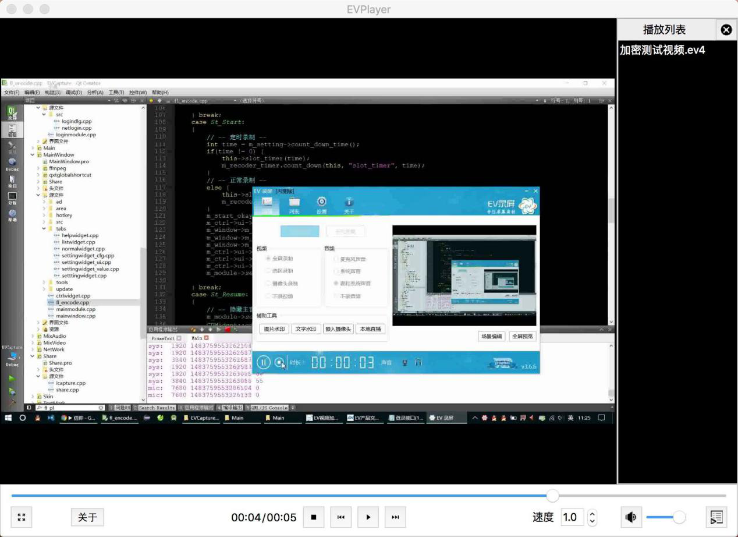Close the 播放列表 playlist panel
Image resolution: width=738 pixels, height=537 pixels.
726,30
